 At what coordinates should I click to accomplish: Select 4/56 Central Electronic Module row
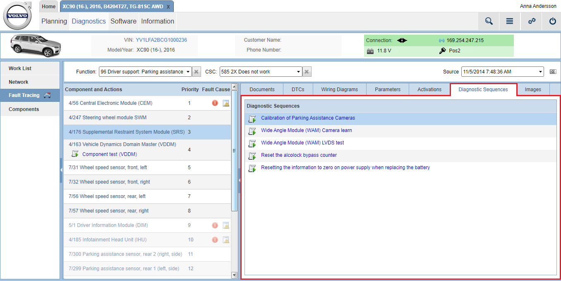(x=147, y=103)
